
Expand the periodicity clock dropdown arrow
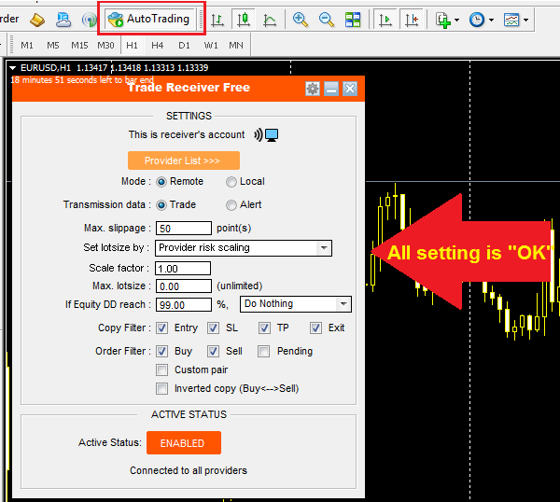pos(492,20)
